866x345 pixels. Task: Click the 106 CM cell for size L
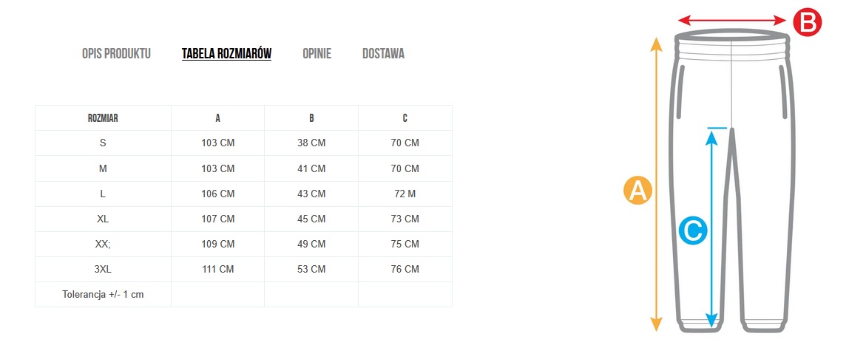[x=217, y=194]
